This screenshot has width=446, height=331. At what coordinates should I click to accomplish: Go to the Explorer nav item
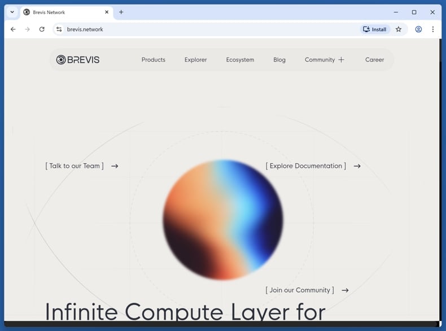coord(195,60)
